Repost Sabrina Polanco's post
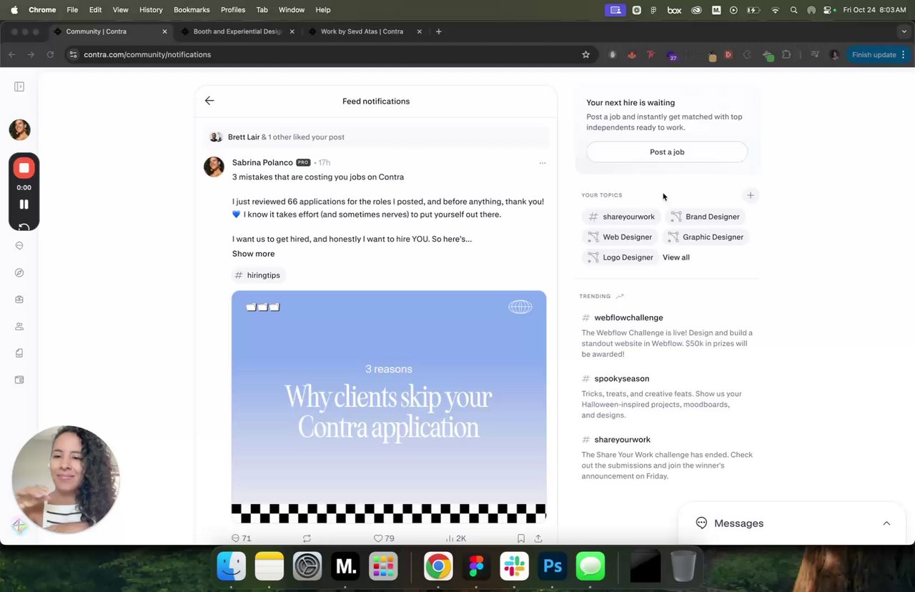 (x=307, y=538)
